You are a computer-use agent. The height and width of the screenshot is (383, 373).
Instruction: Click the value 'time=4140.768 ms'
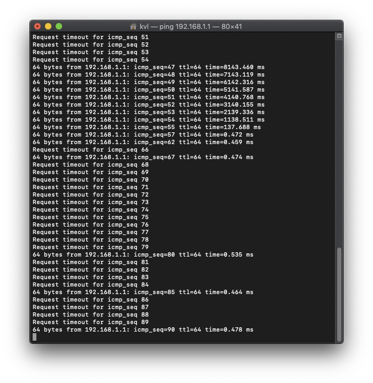(x=235, y=97)
